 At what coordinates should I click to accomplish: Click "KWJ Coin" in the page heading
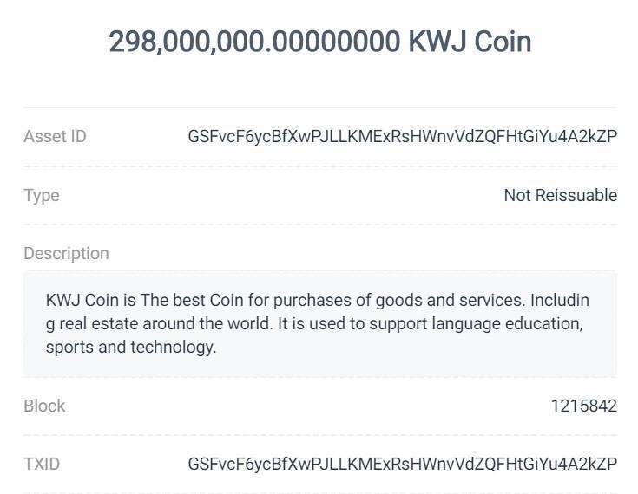pos(470,41)
